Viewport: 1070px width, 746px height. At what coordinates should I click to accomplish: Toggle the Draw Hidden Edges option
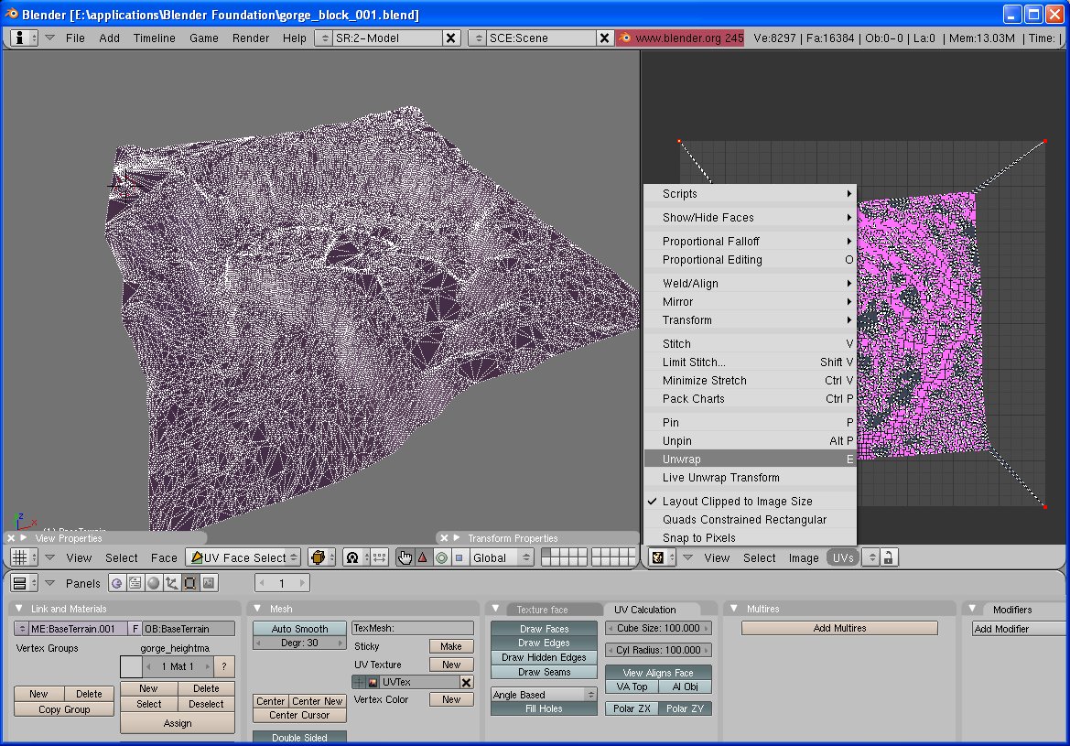coord(544,657)
